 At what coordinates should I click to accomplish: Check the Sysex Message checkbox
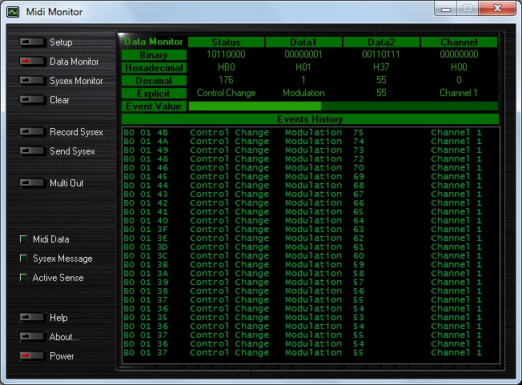24,259
